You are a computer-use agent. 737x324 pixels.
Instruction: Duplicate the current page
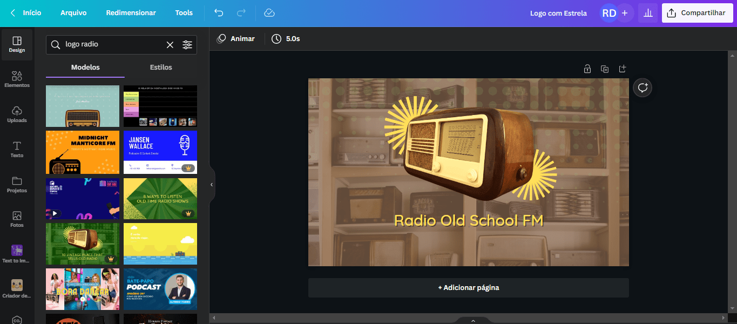click(605, 69)
